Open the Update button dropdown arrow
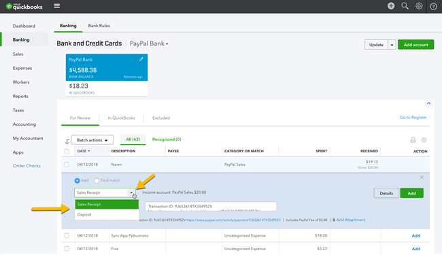Viewport: 442px width, 255px height. point(392,45)
